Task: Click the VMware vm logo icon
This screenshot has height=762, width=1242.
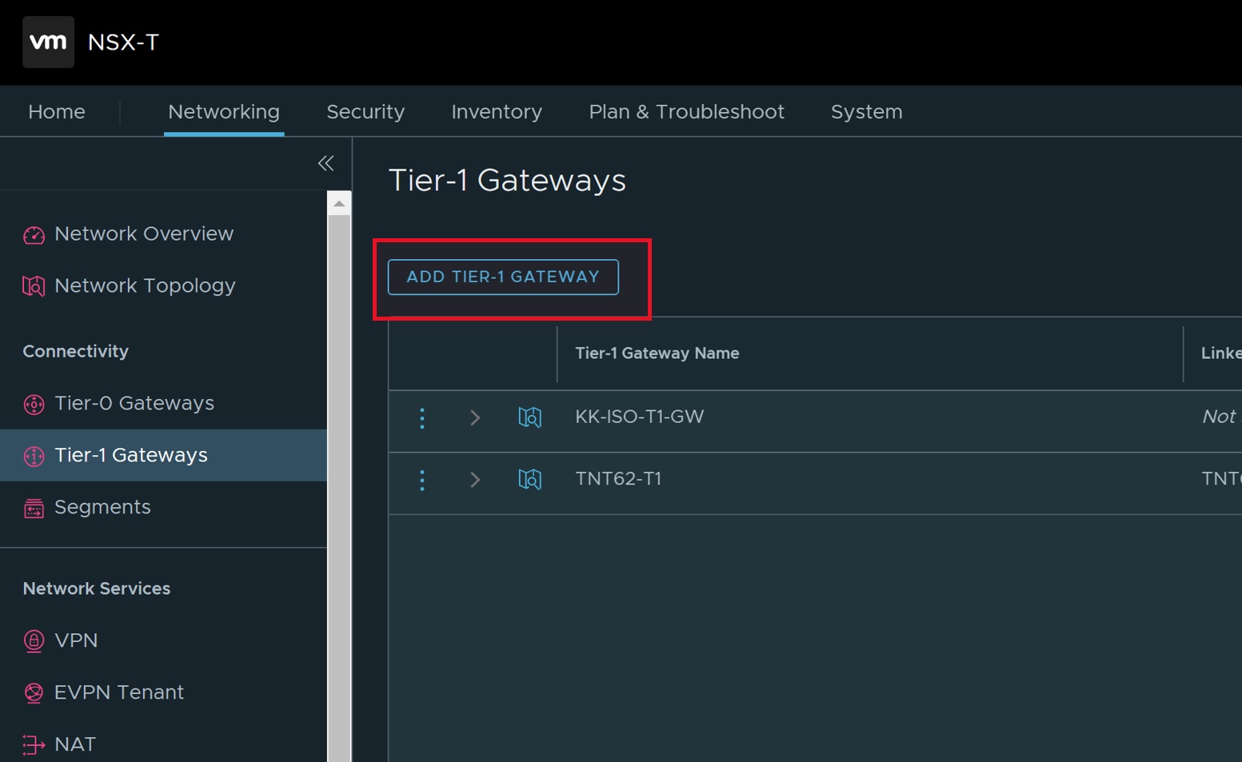Action: [x=48, y=42]
